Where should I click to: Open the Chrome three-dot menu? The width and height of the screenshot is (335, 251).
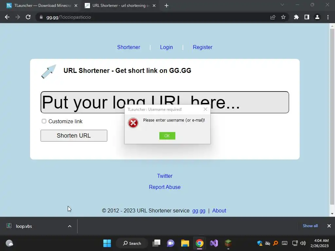(x=328, y=17)
